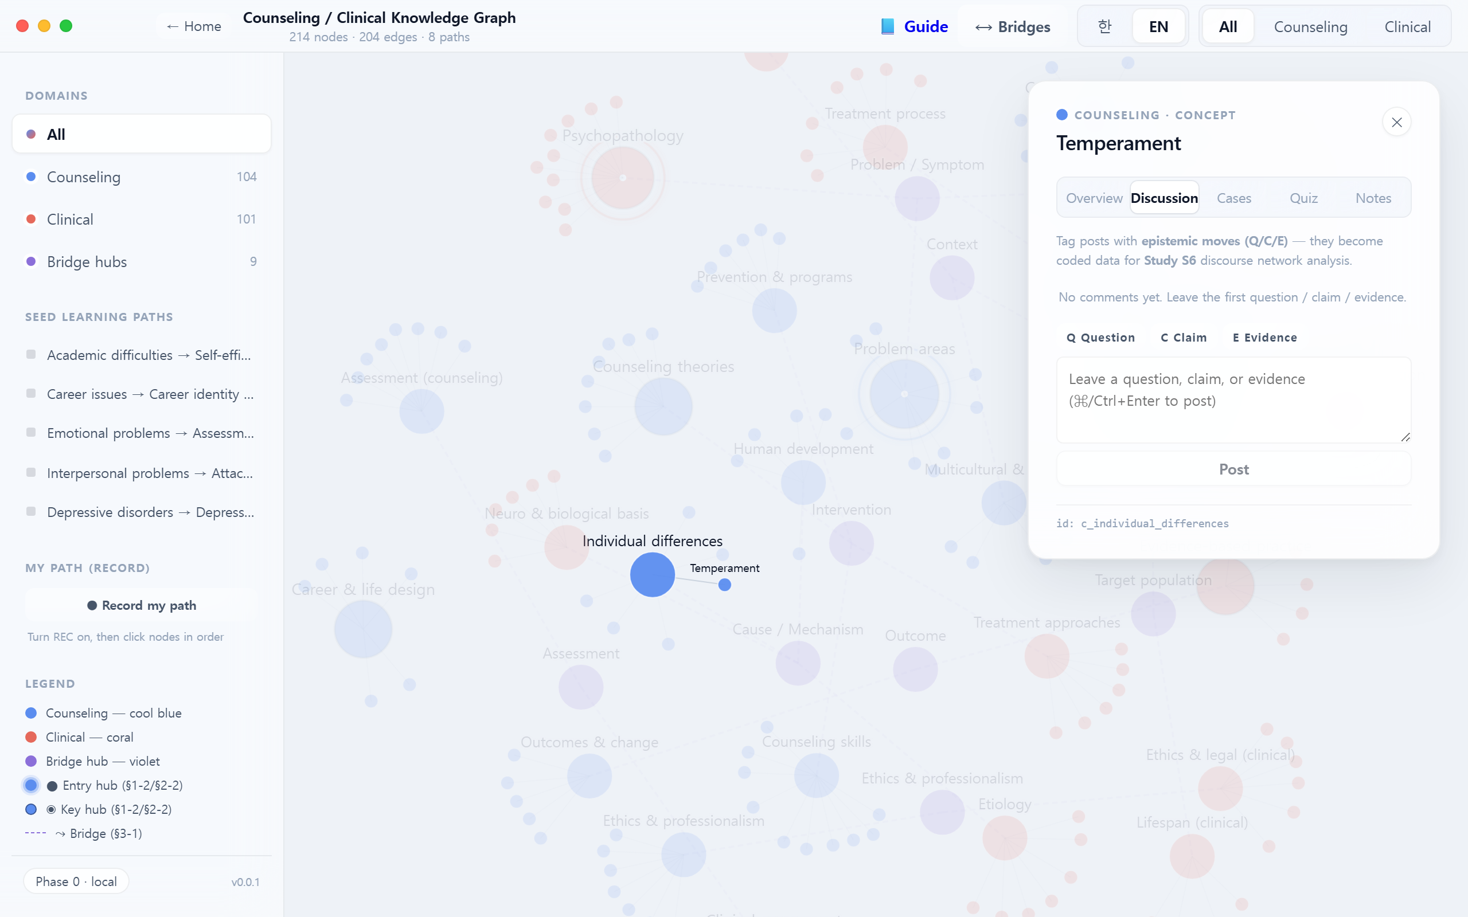Toggle the Career issues learning path
Viewport: 1468px width, 917px height.
pyautogui.click(x=141, y=394)
